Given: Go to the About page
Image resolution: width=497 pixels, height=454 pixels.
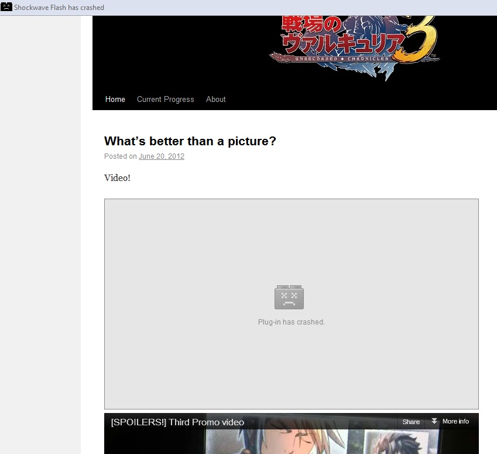Looking at the screenshot, I should (x=216, y=100).
